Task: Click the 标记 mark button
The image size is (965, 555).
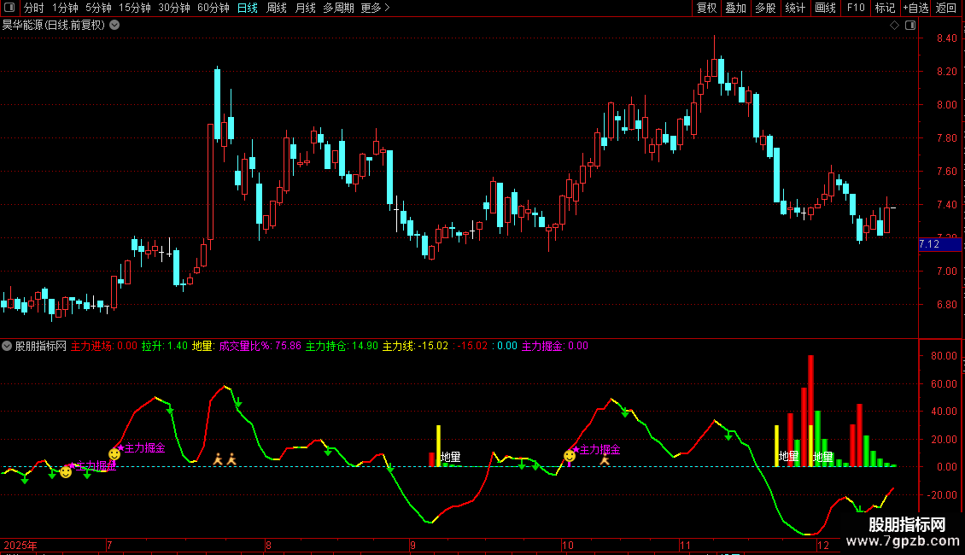Action: (x=885, y=8)
